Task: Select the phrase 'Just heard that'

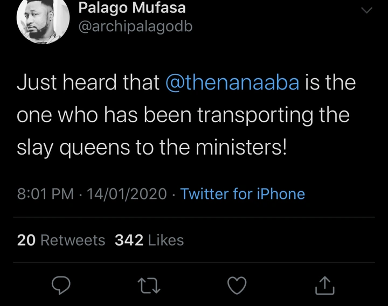Action: click(x=88, y=82)
